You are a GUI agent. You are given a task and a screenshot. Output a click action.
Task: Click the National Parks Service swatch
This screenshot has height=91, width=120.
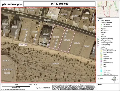pos(101,63)
